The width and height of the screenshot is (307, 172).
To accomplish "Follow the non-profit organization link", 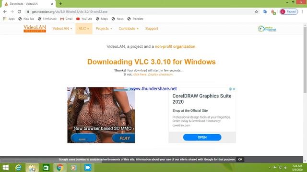I will [x=175, y=47].
